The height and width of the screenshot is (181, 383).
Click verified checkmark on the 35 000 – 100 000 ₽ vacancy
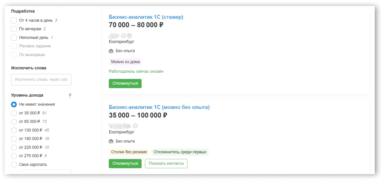[x=135, y=126]
